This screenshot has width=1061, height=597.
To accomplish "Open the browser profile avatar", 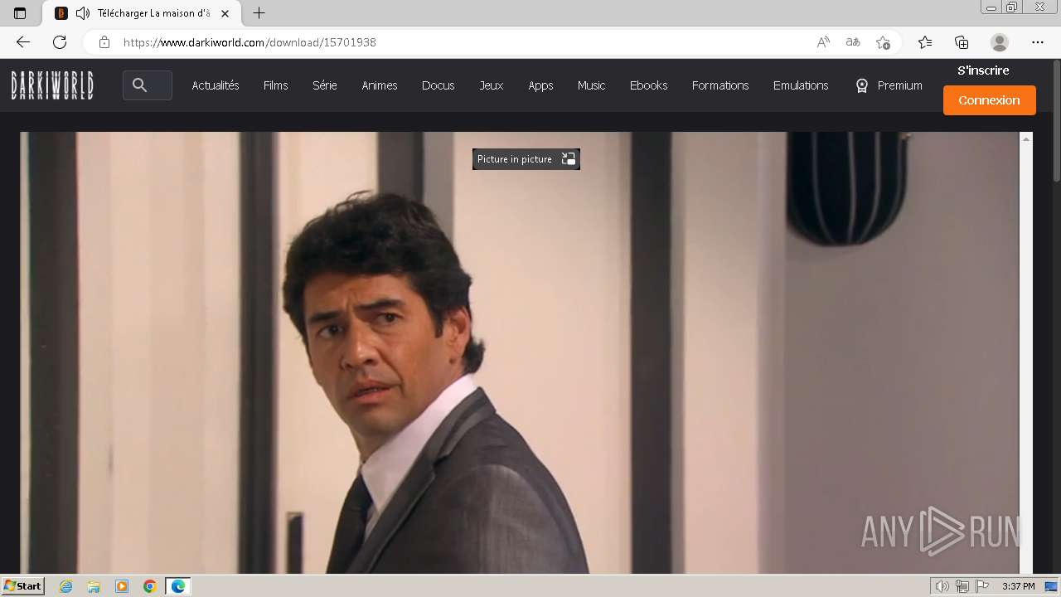I will point(1000,42).
